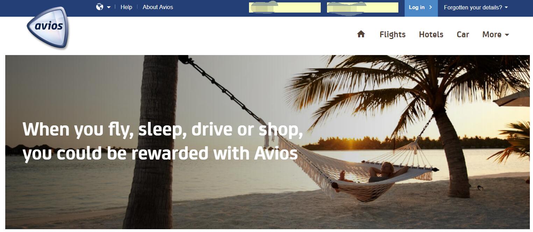533x232 pixels.
Task: Select Car in the main navigation
Action: pos(463,34)
